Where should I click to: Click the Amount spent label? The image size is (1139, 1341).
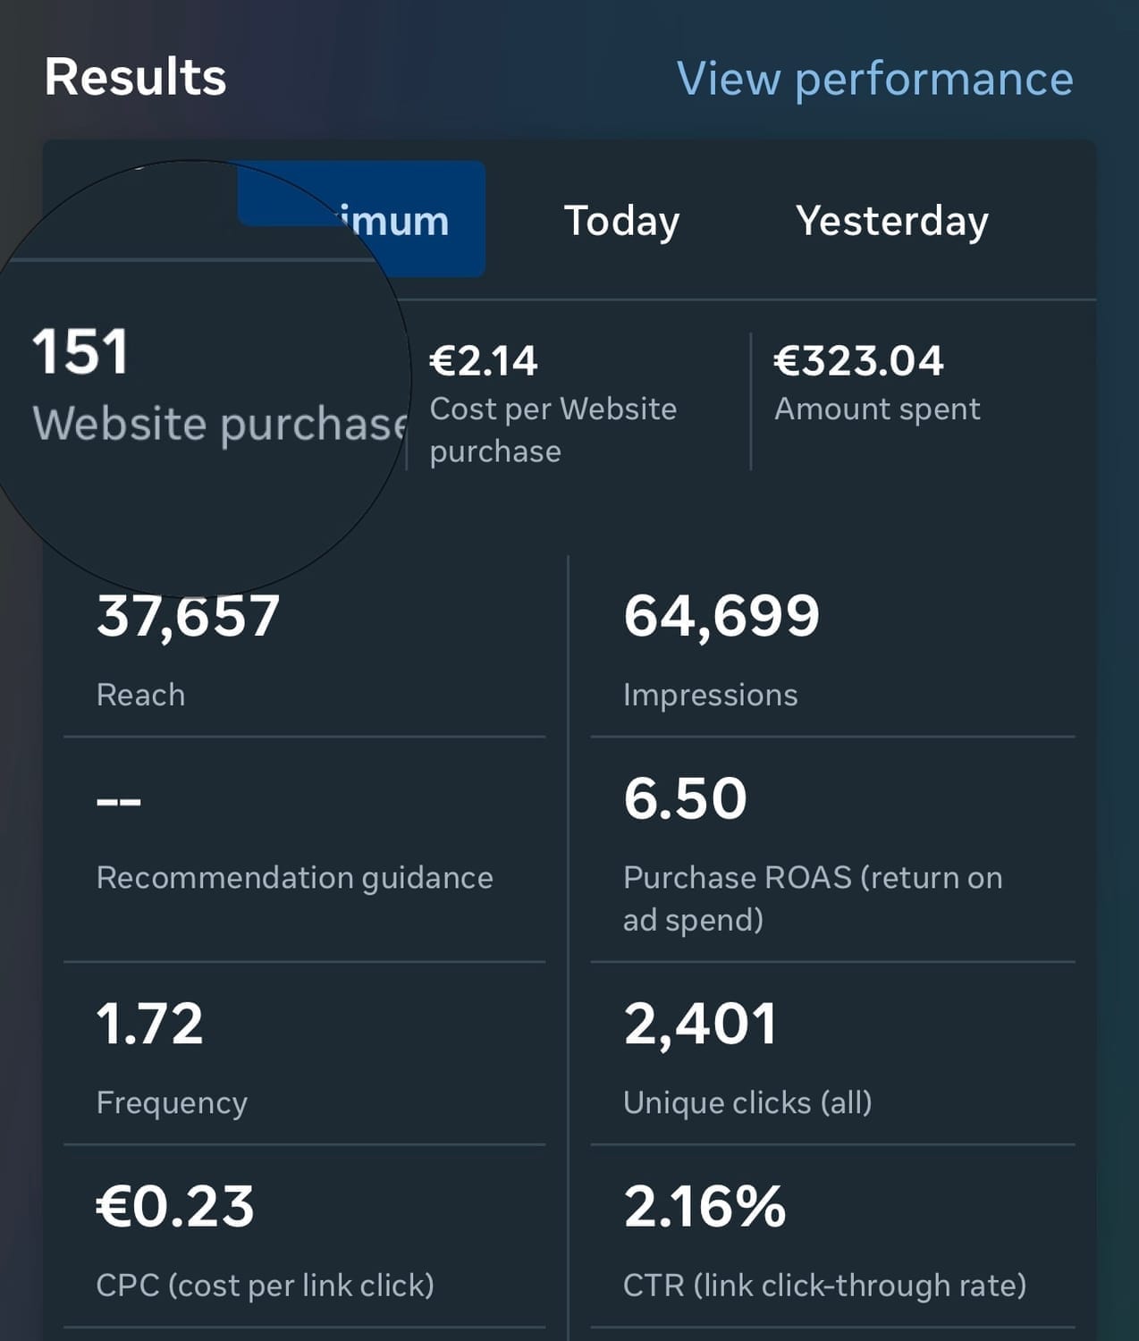(877, 409)
